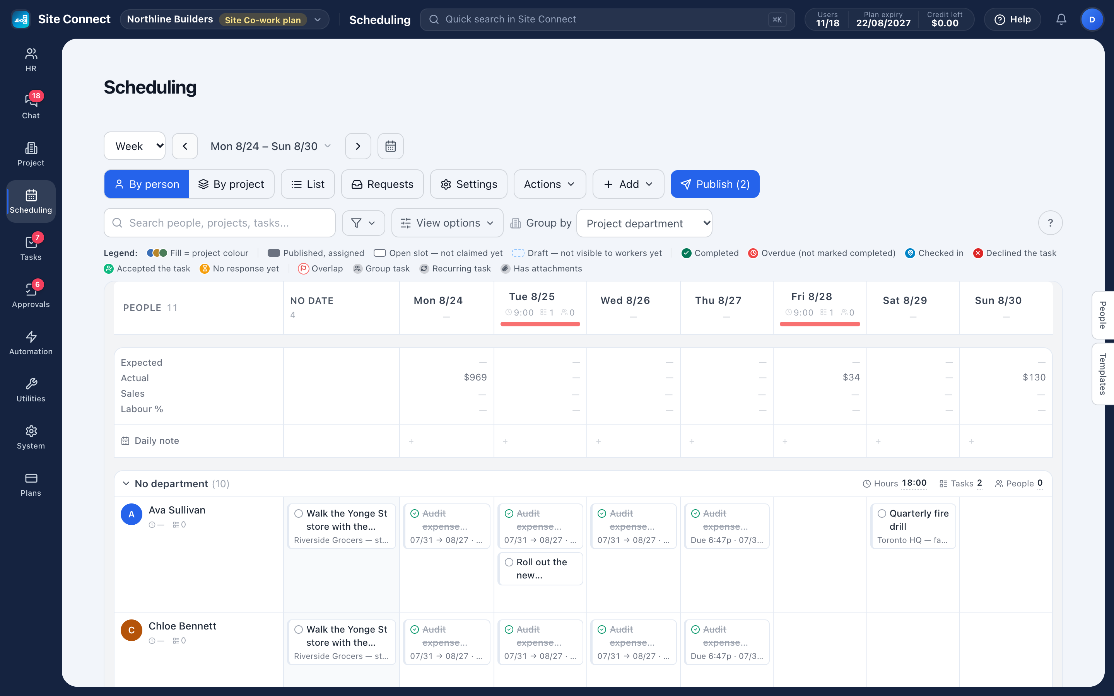
Task: Open Automation section
Action: pos(31,343)
